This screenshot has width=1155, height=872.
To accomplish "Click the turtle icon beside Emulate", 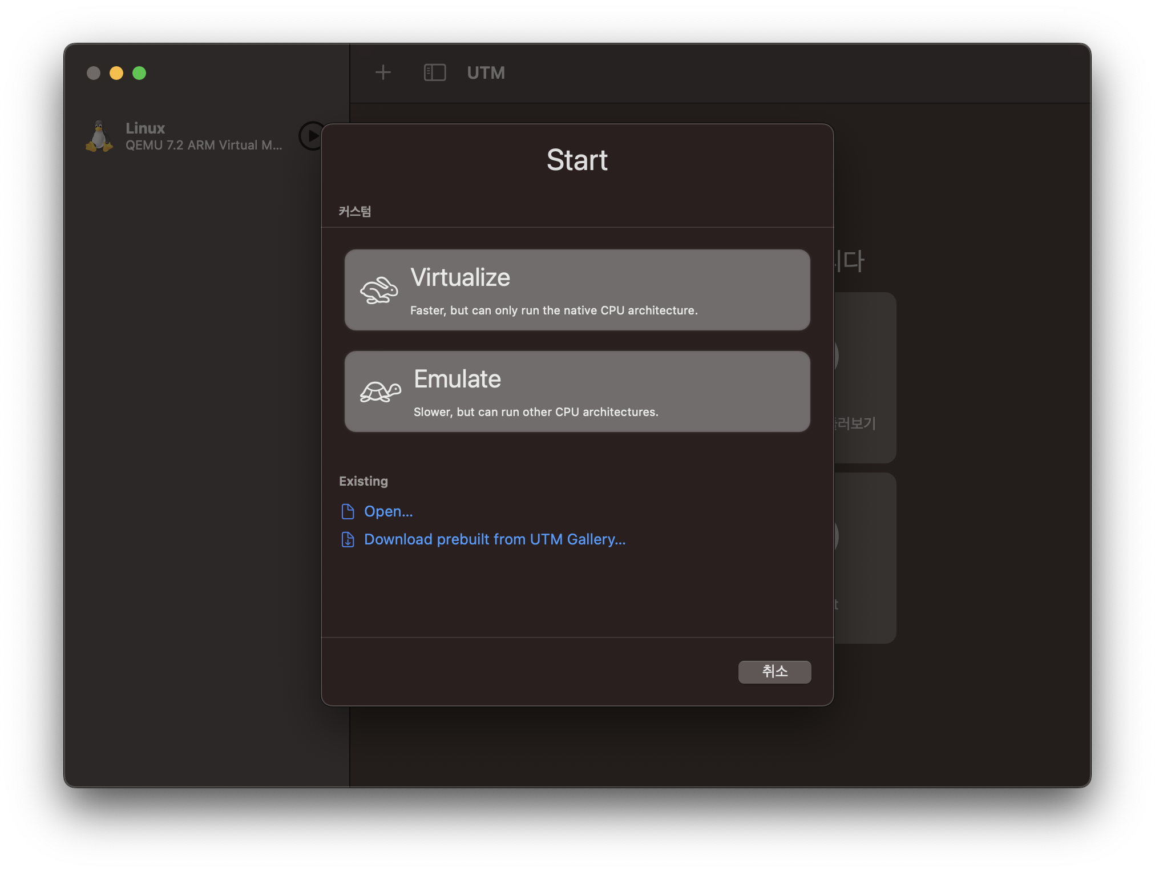I will 380,392.
